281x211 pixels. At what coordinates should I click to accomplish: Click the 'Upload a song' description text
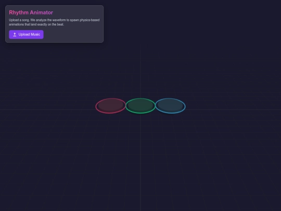tap(54, 22)
